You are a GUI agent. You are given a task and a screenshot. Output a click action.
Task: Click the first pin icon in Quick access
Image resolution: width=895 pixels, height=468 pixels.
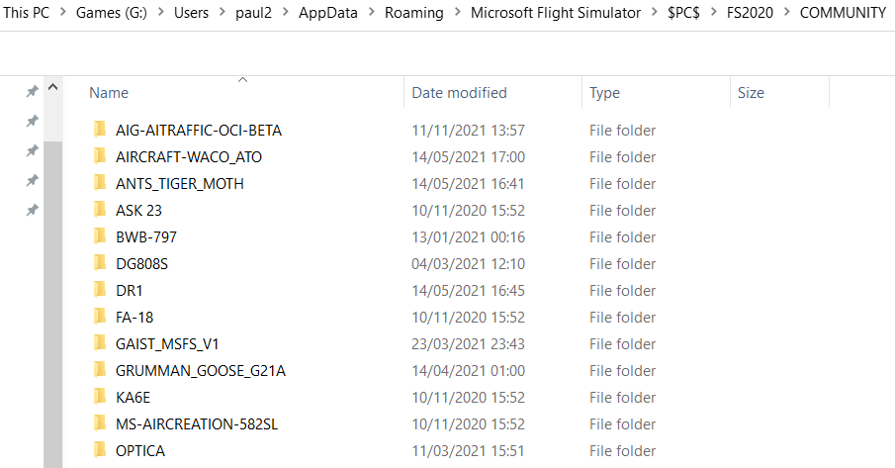click(x=32, y=91)
